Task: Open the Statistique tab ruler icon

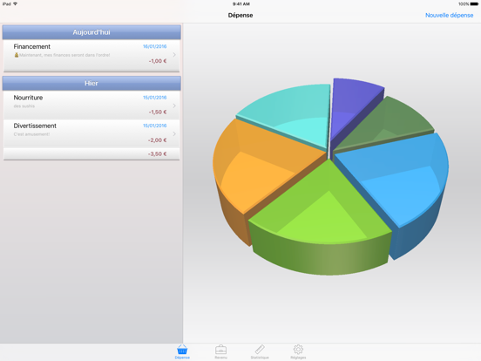Action: 260,351
